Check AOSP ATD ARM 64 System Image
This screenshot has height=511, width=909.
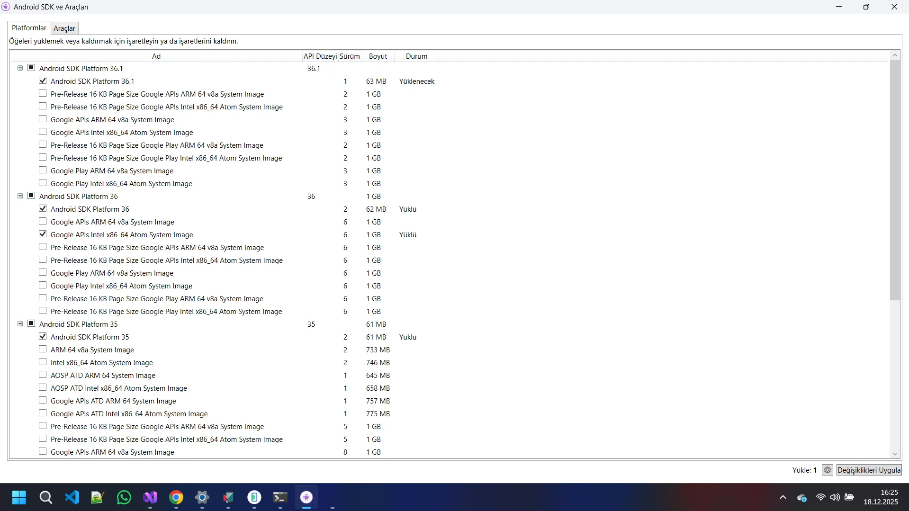pos(43,375)
